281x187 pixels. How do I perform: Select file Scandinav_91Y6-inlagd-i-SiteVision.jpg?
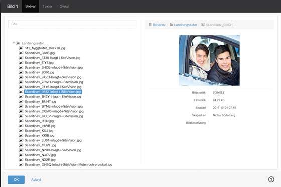[53, 87]
